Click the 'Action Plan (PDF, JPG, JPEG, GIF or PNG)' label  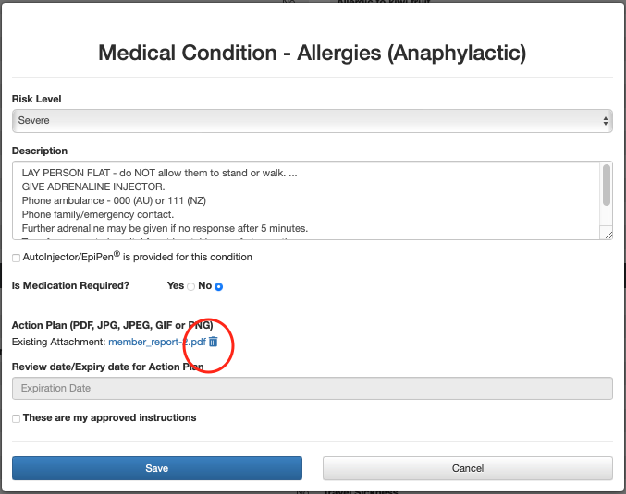[112, 325]
